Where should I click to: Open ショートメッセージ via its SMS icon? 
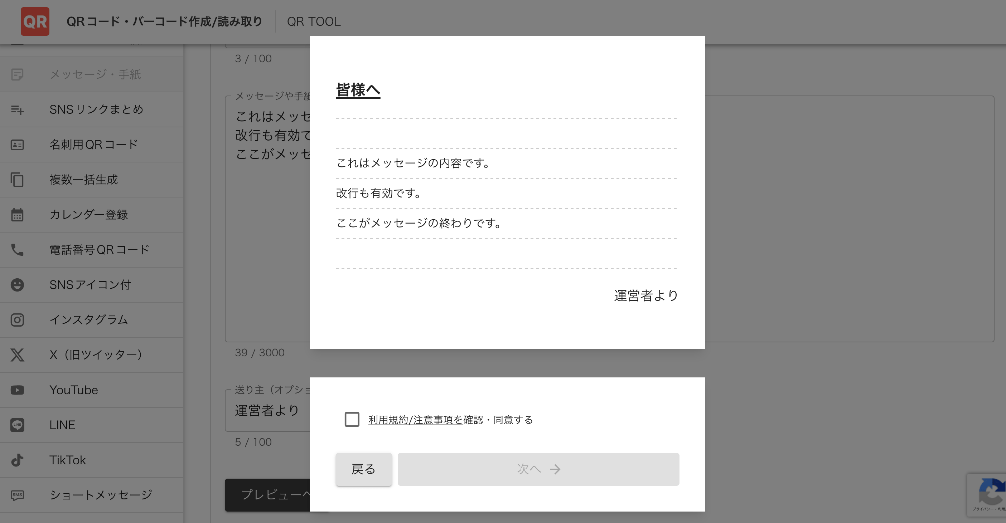[17, 495]
